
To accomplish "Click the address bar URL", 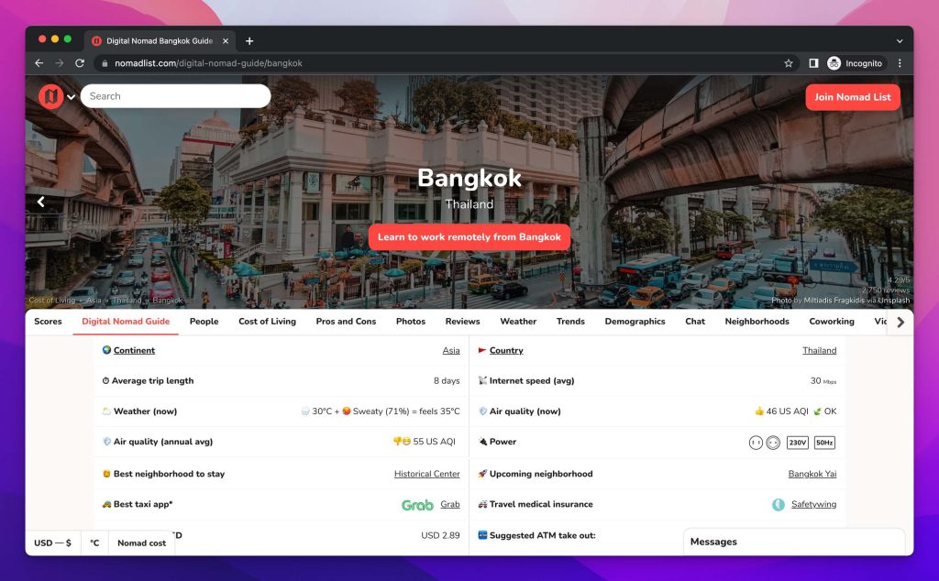I will (x=208, y=63).
